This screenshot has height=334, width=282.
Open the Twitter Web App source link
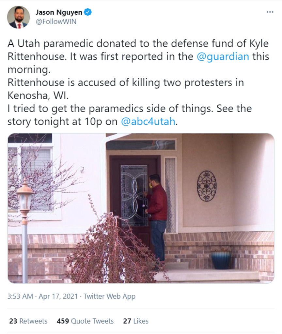(x=109, y=296)
